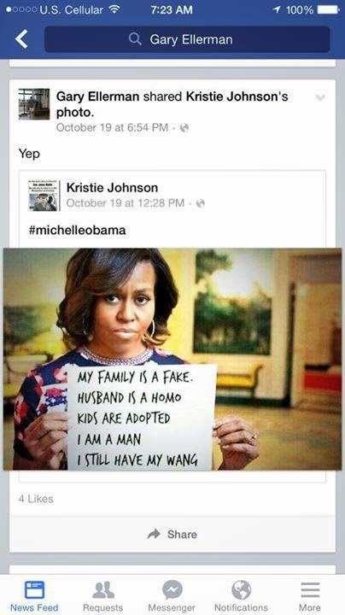Tap the Share button label

pos(182,534)
